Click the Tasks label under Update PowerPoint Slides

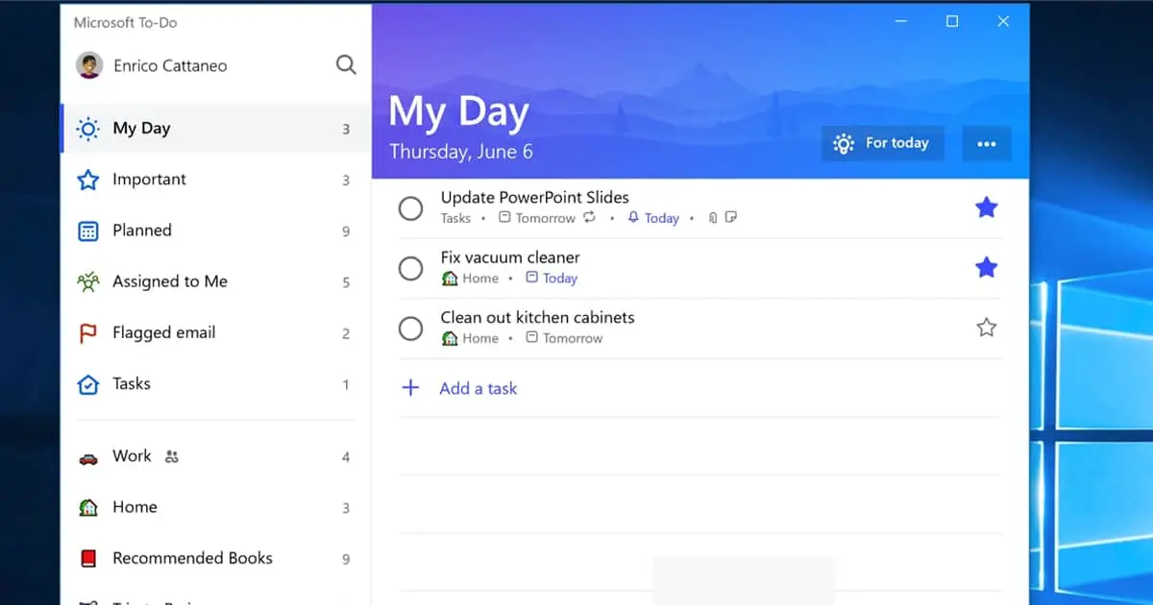pos(455,218)
